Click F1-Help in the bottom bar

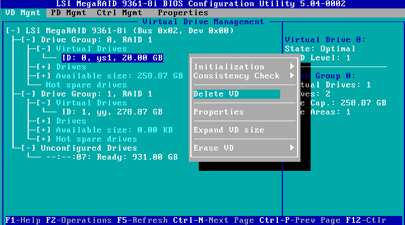click(23, 220)
